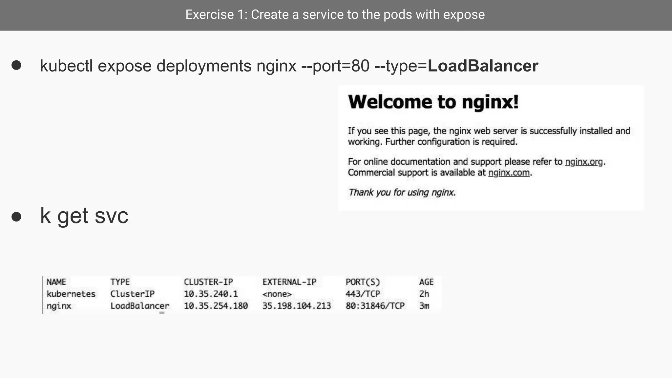
Task: Click cluster IP 10.35.240.1
Action: pyautogui.click(x=211, y=294)
